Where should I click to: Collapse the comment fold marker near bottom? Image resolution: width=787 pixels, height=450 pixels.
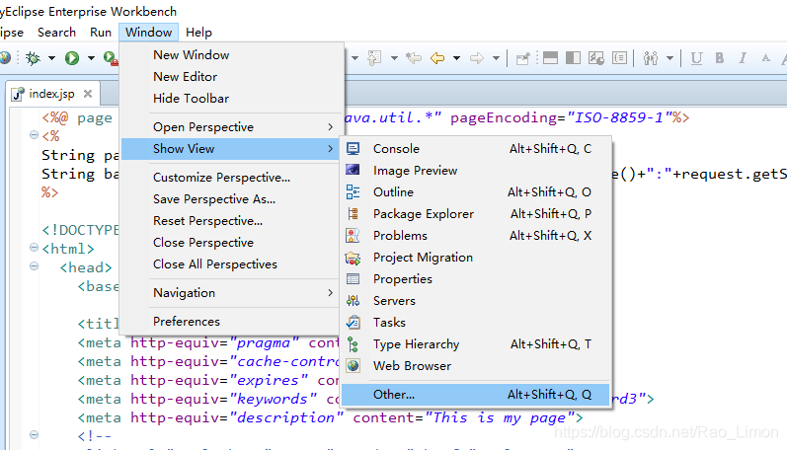tap(34, 434)
